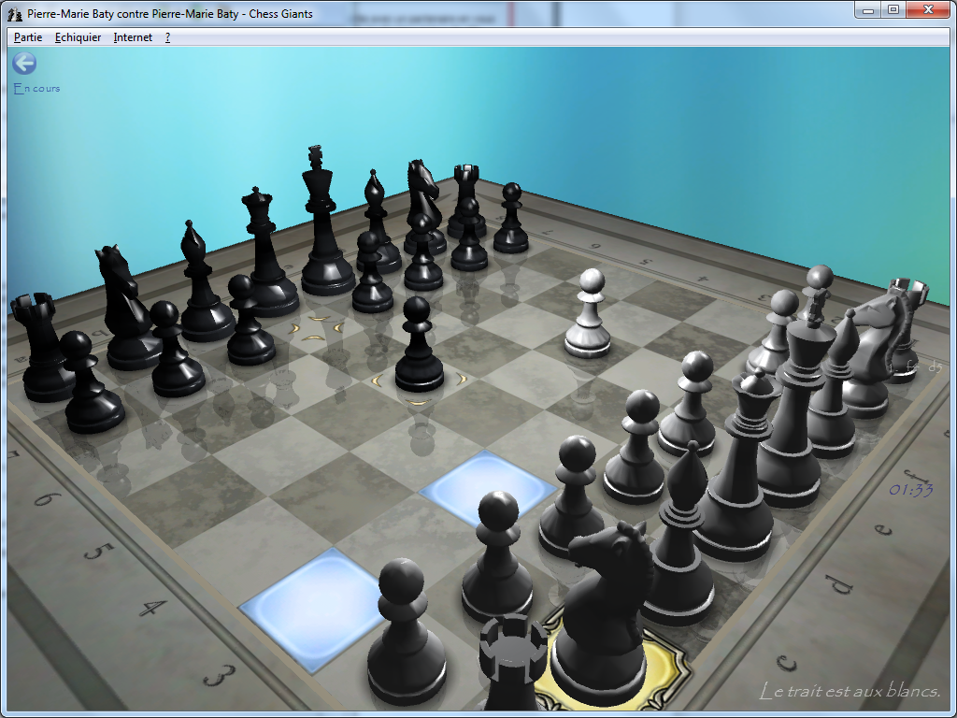Click the blue back arrow button
Image resolution: width=957 pixels, height=718 pixels.
click(24, 63)
